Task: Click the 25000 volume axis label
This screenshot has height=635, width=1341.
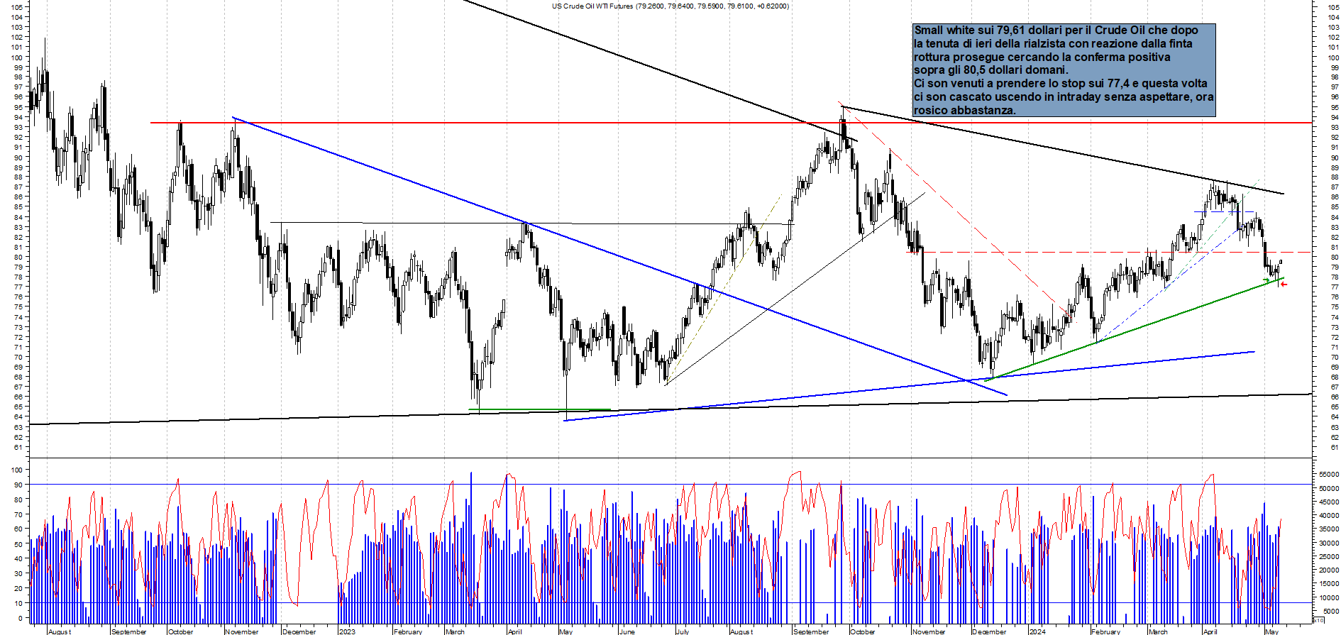Action: click(x=1329, y=556)
